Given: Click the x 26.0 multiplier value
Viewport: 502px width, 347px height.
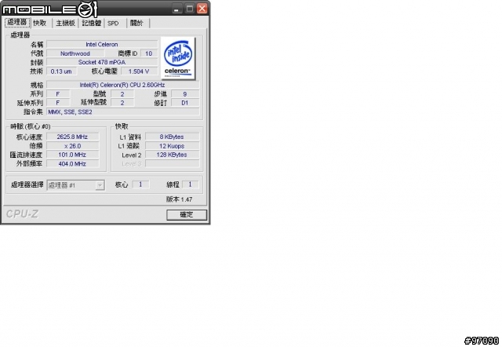Looking at the screenshot, I should (x=73, y=146).
